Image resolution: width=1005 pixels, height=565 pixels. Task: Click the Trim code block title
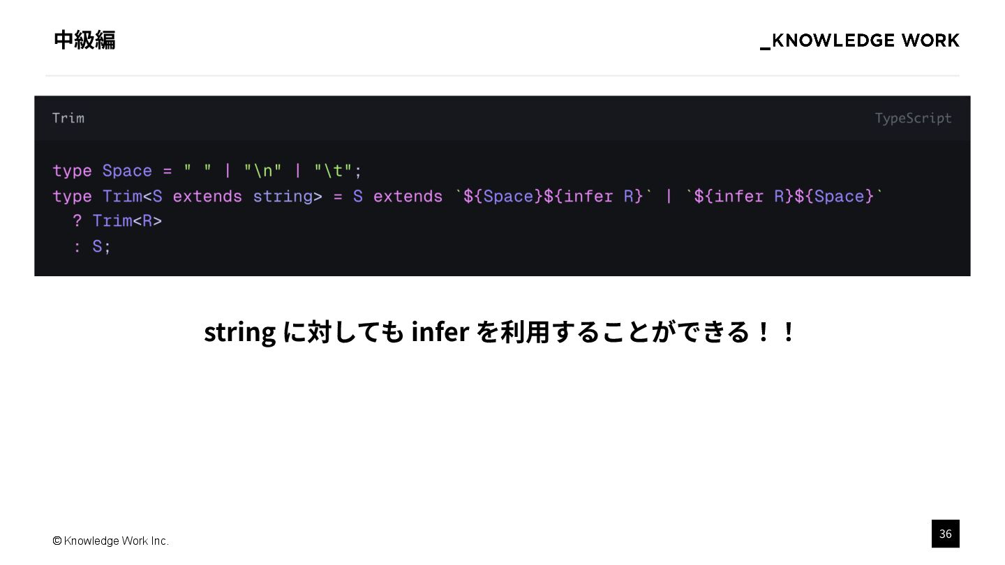68,118
